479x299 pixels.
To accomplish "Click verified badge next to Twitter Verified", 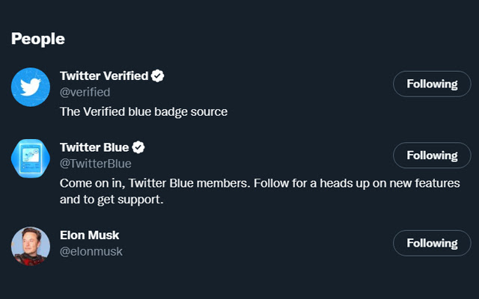I will point(158,75).
